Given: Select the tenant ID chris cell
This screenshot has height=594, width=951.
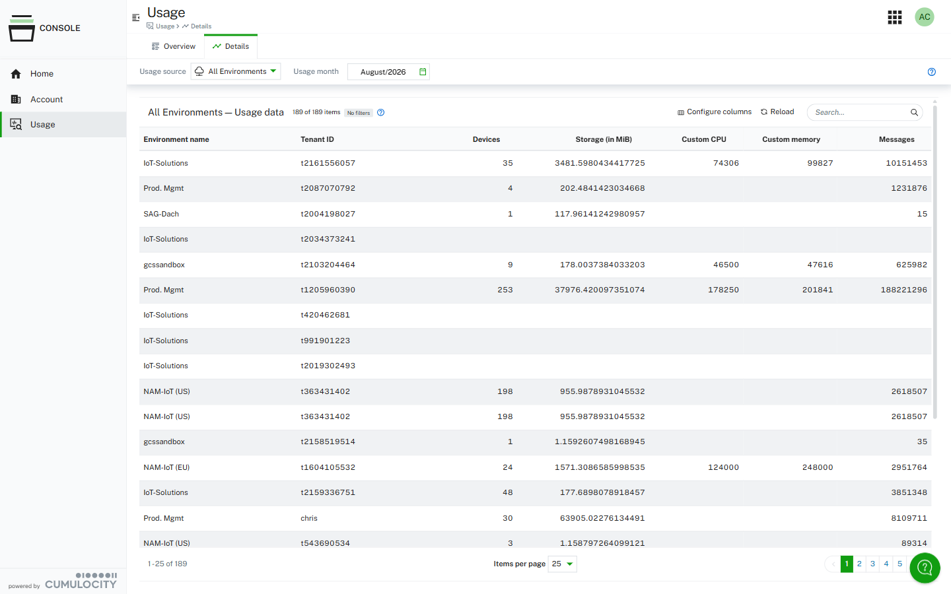Looking at the screenshot, I should click(x=309, y=518).
